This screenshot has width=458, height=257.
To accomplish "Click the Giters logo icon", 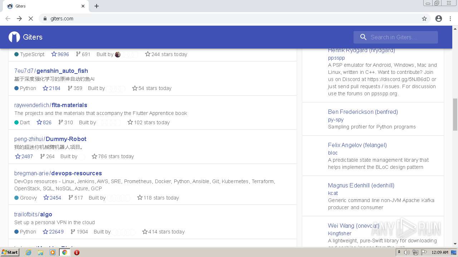I will [14, 37].
